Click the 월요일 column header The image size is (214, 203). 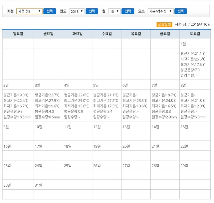[x=48, y=34]
